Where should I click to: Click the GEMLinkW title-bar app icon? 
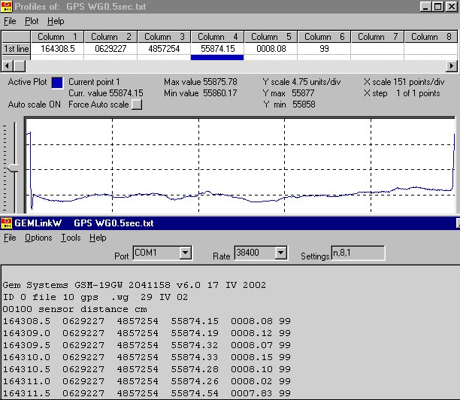click(7, 223)
